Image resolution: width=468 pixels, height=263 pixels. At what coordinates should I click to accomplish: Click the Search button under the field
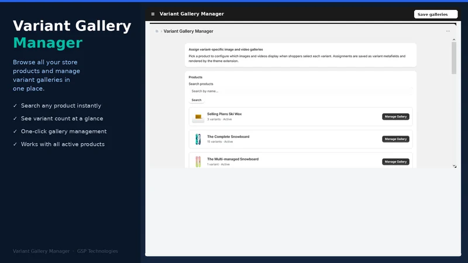[x=197, y=100]
